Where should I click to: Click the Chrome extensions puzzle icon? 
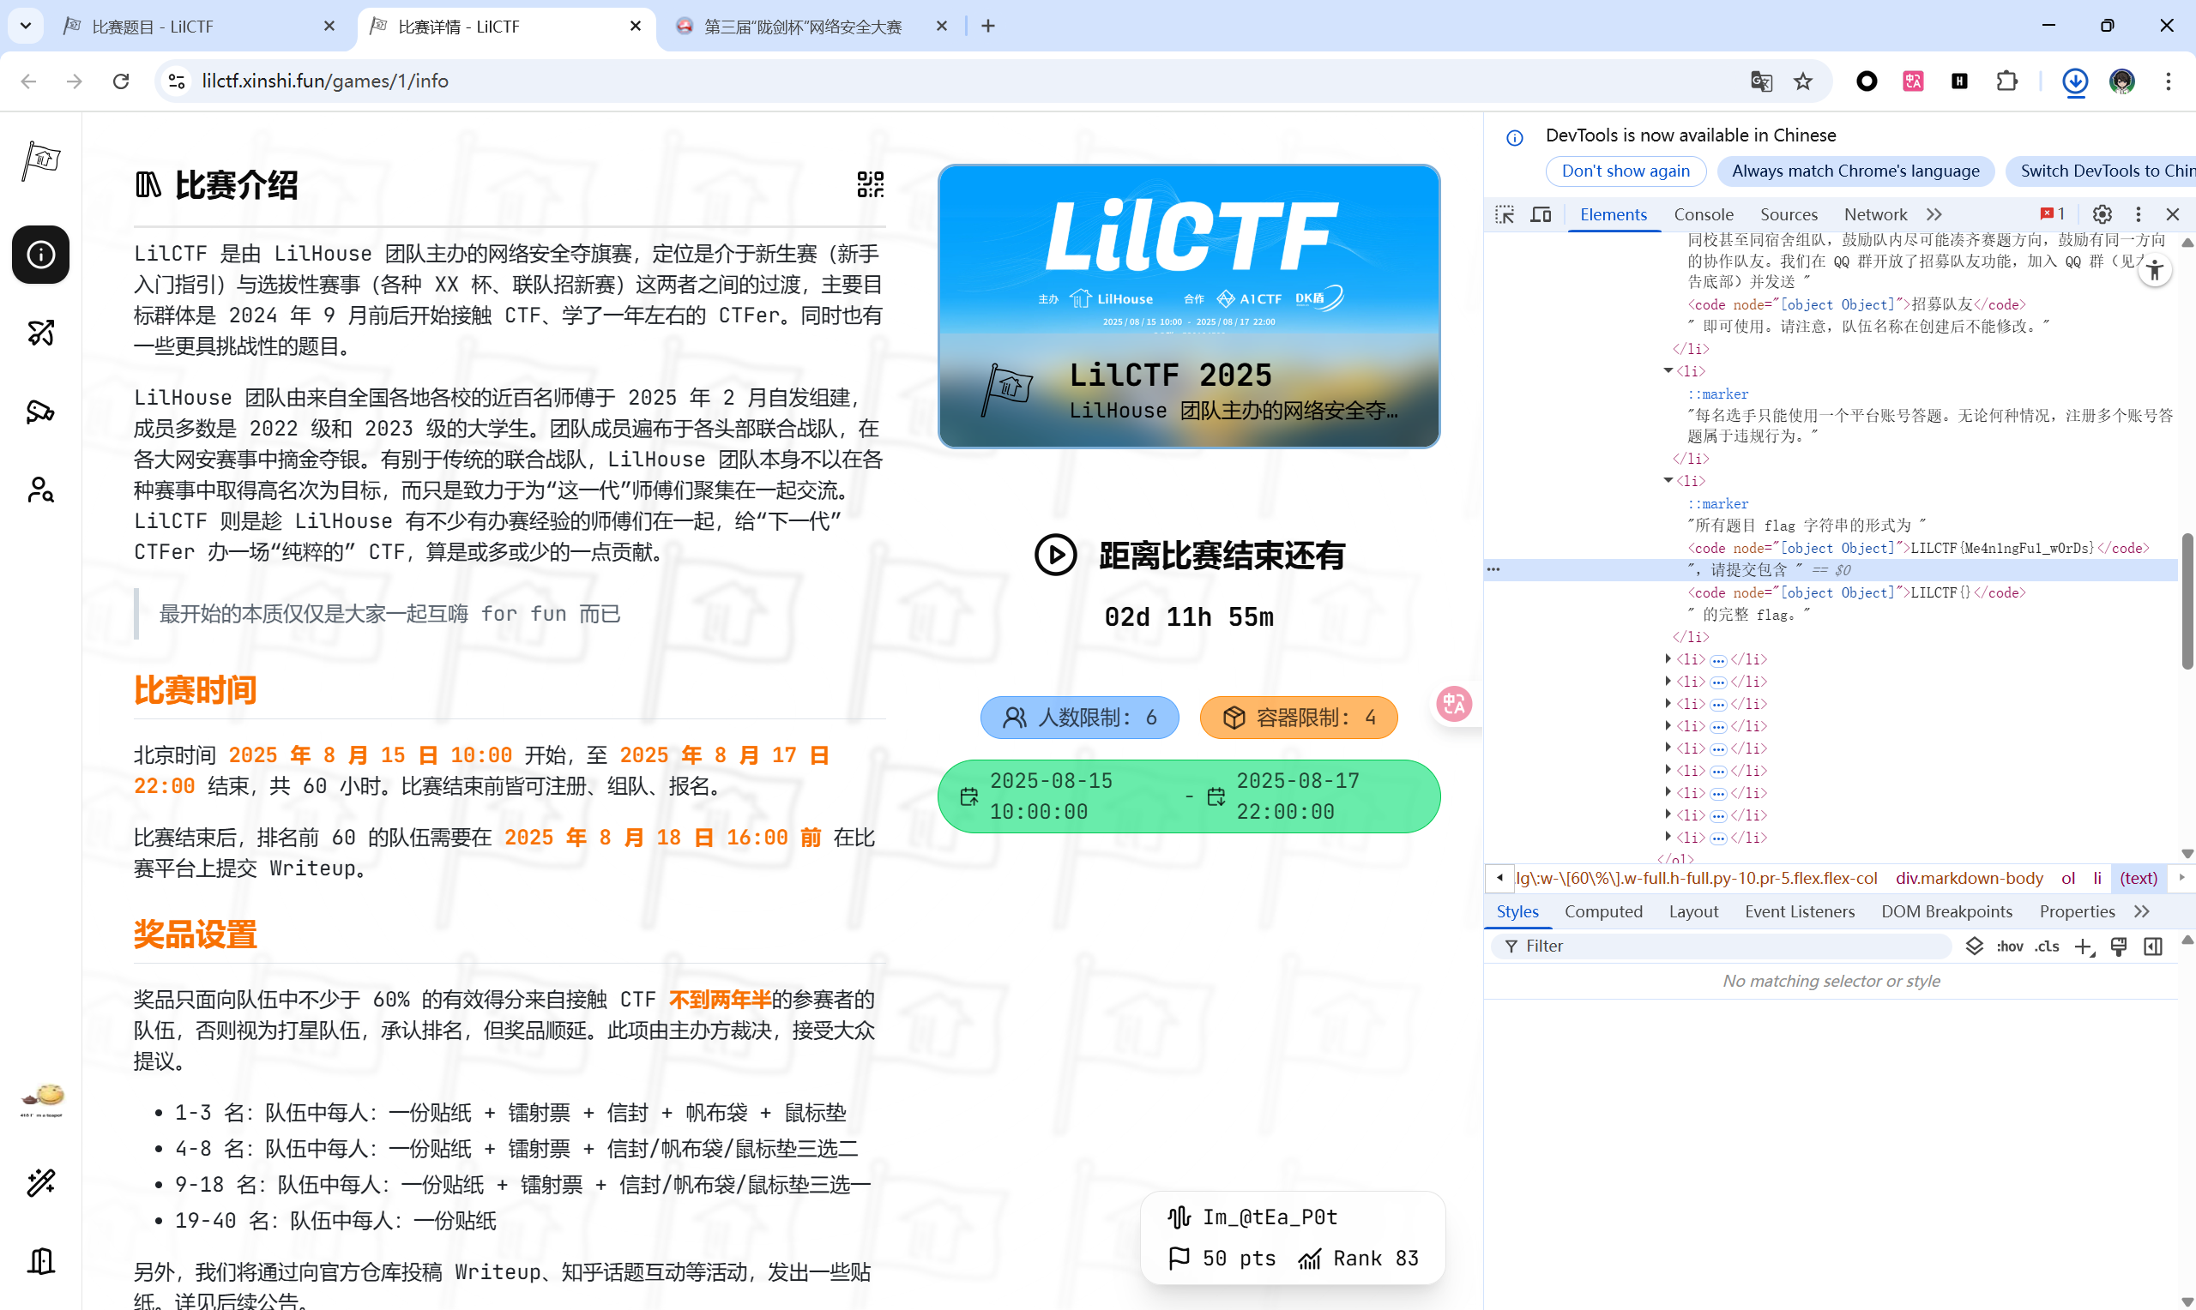click(2006, 81)
